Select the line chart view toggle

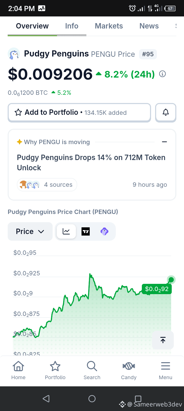[x=66, y=231]
